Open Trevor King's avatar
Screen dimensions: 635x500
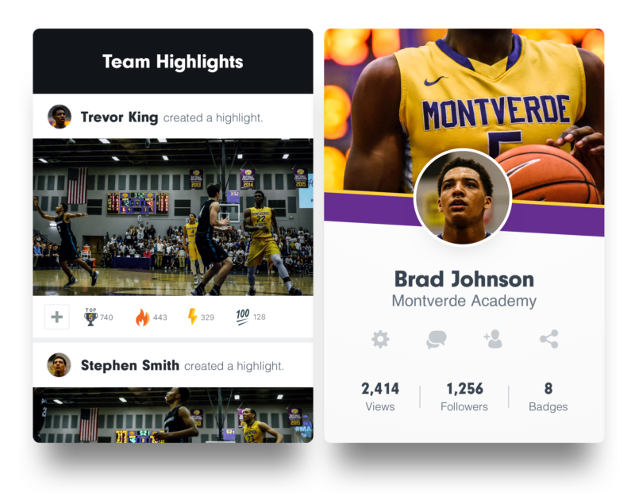pyautogui.click(x=60, y=117)
